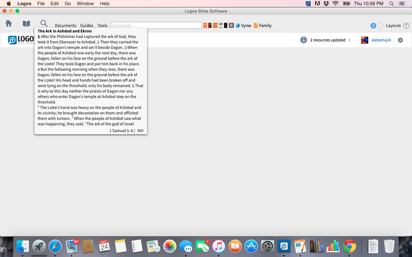Open the Family document shortcut
The width and height of the screenshot is (412, 257).
[263, 25]
